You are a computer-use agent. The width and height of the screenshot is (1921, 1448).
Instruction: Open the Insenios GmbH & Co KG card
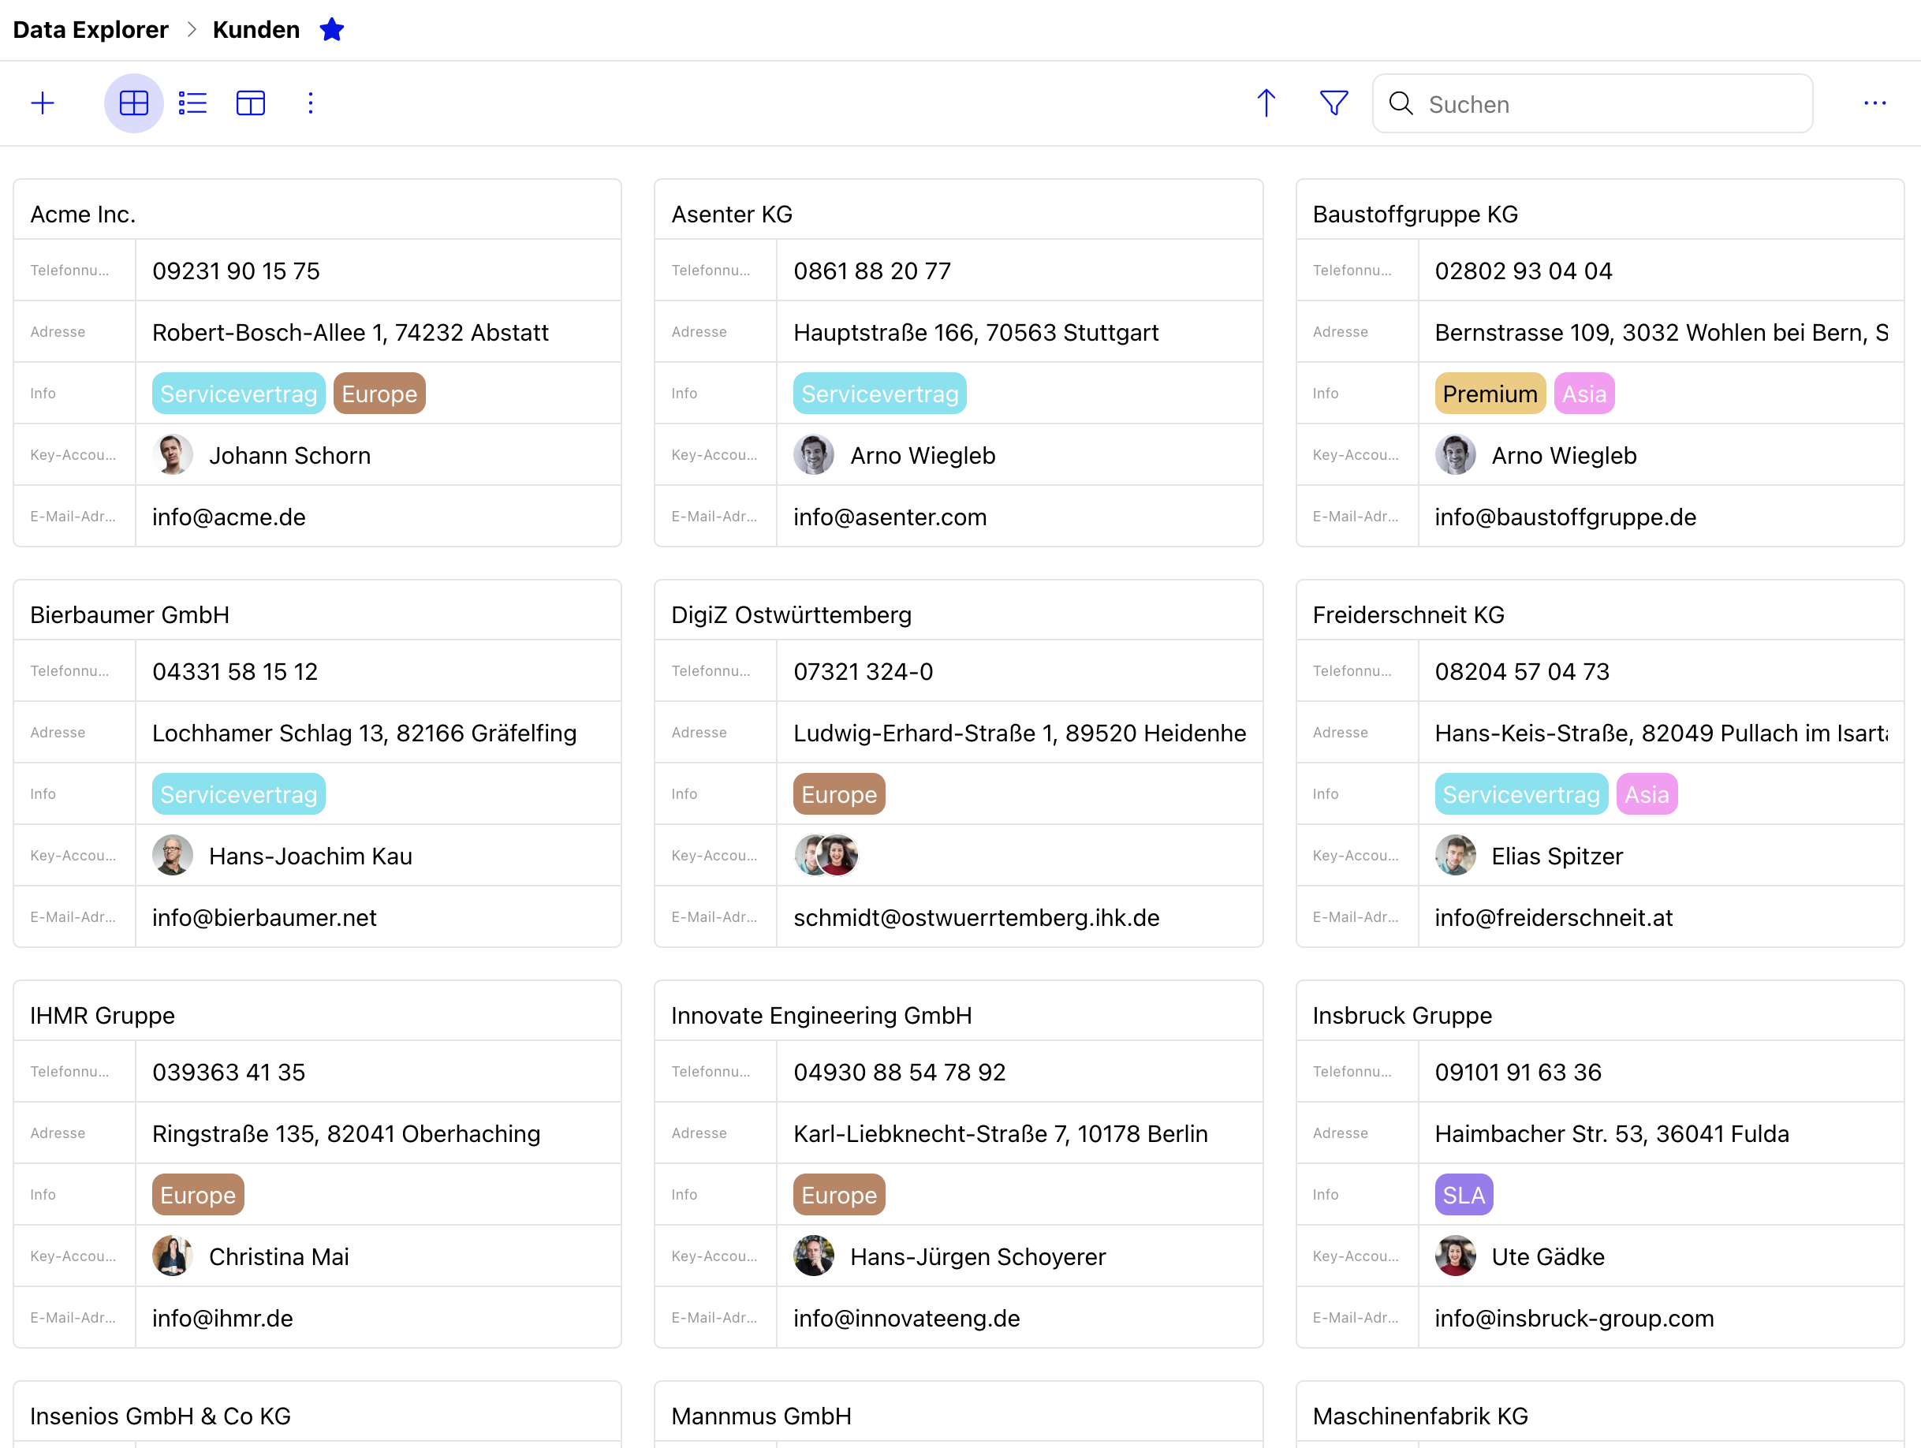click(161, 1415)
